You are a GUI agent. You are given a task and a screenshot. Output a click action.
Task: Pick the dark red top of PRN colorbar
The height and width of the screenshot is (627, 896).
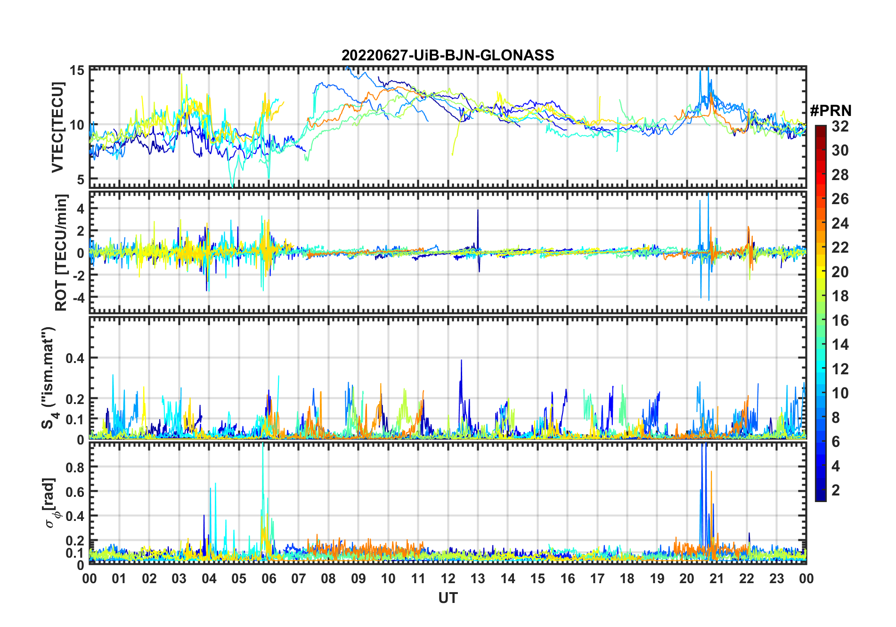point(820,129)
